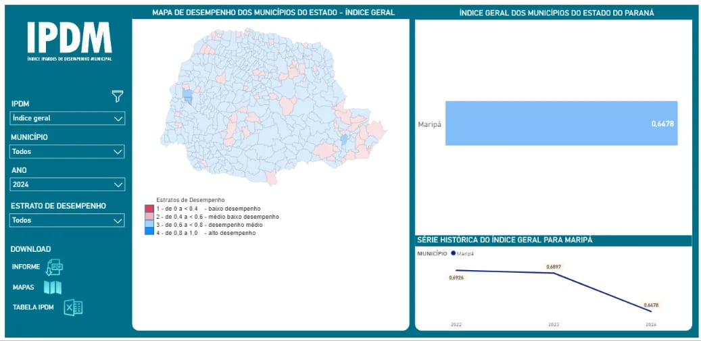701x341 pixels.
Task: Click the Estratos de Desempenho legend title
Action: (191, 199)
